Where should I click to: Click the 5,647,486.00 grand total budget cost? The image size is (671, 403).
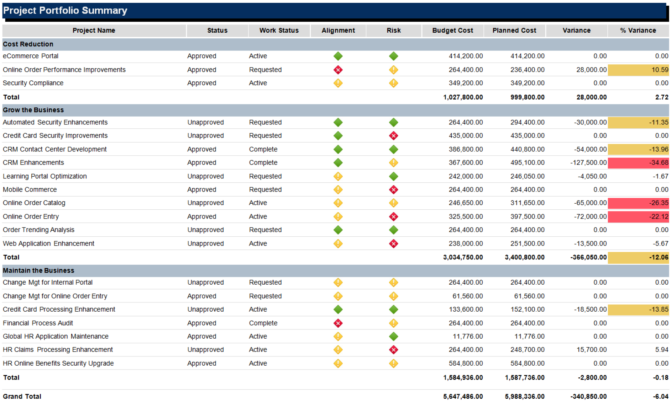point(463,397)
